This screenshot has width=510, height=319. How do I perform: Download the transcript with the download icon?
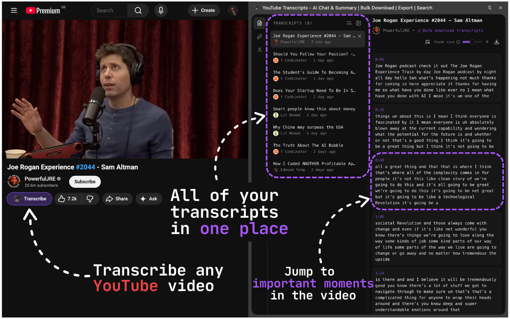(x=496, y=42)
